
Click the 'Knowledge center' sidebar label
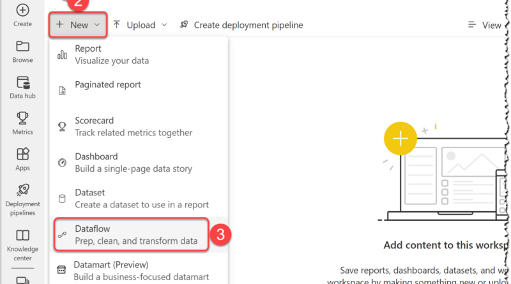pos(22,253)
